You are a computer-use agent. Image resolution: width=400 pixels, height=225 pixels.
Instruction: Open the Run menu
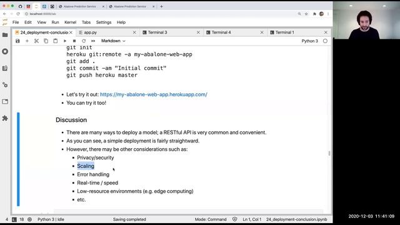[x=55, y=22]
